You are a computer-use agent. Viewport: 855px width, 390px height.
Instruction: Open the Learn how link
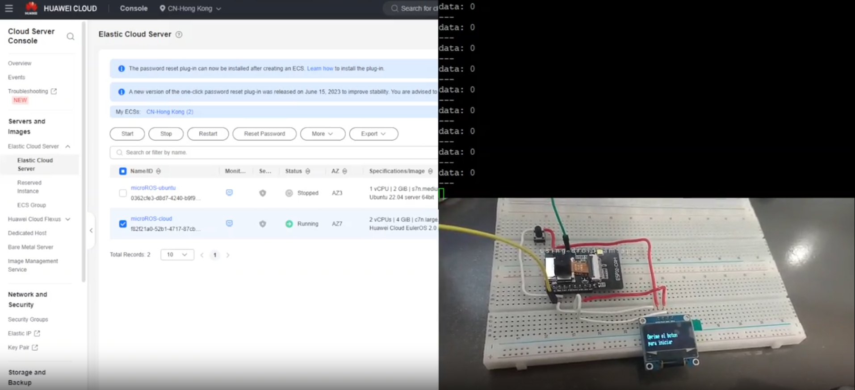point(320,69)
